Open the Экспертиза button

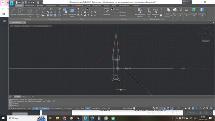[x=202, y=12]
